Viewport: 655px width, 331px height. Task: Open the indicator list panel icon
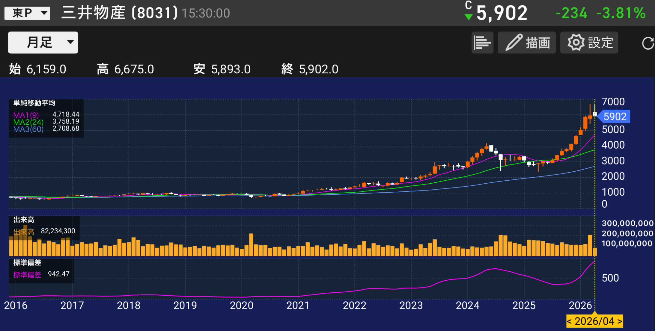pyautogui.click(x=482, y=42)
